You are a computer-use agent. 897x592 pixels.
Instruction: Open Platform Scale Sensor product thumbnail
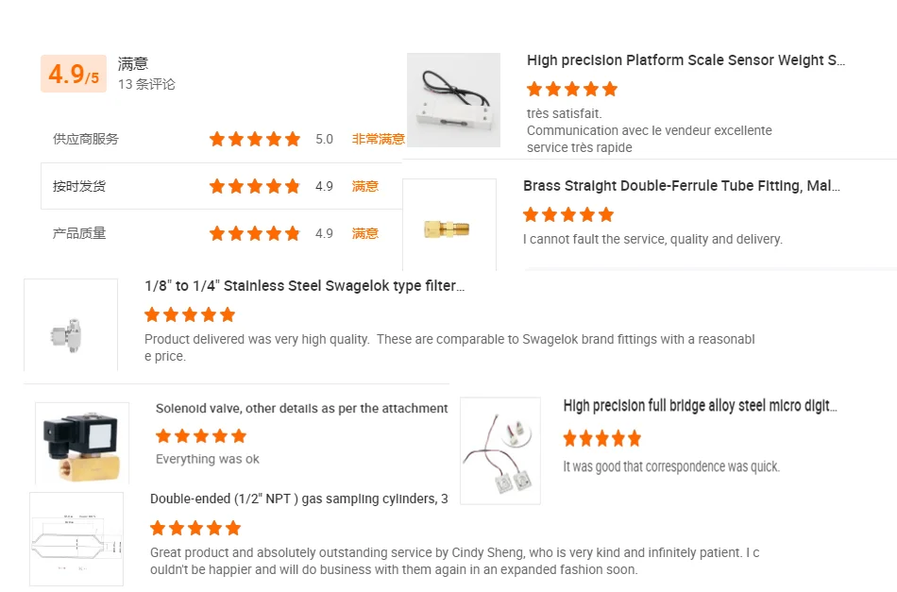pos(453,100)
